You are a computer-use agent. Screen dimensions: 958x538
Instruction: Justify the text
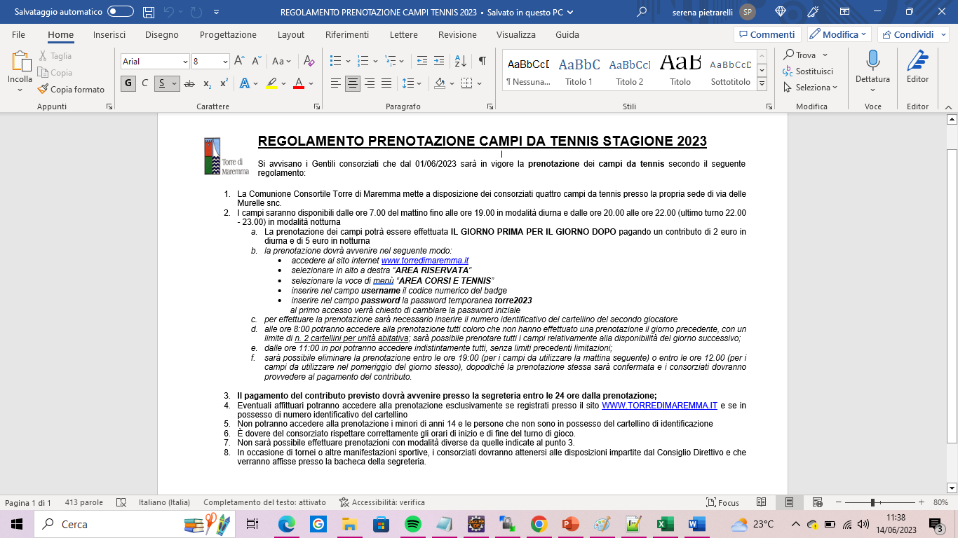[x=386, y=83]
